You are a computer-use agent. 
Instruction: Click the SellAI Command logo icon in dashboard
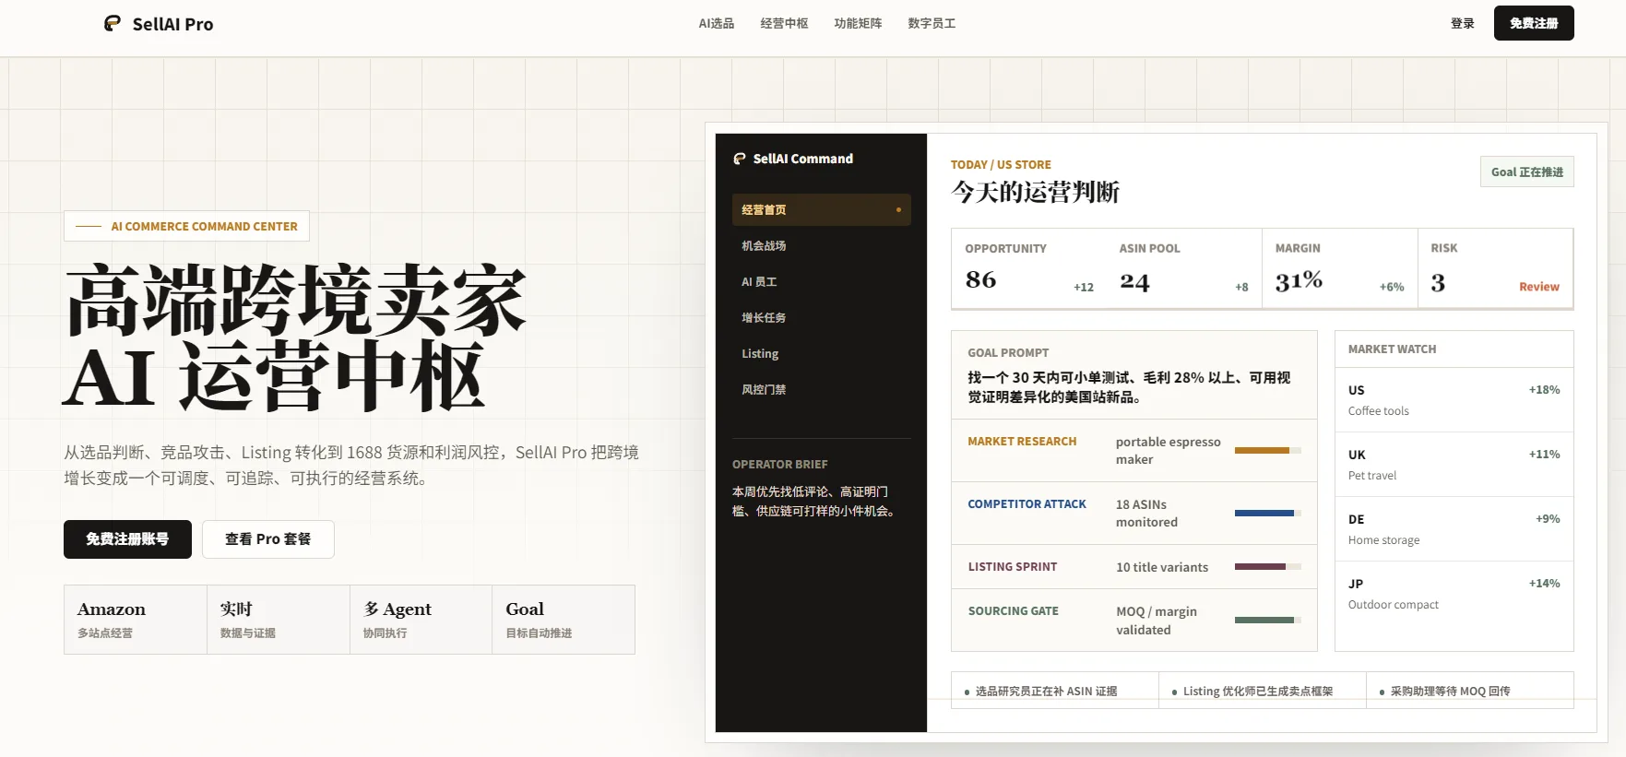pyautogui.click(x=740, y=159)
